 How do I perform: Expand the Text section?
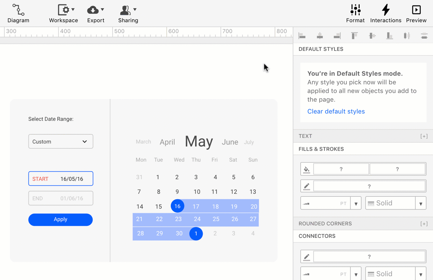424,136
